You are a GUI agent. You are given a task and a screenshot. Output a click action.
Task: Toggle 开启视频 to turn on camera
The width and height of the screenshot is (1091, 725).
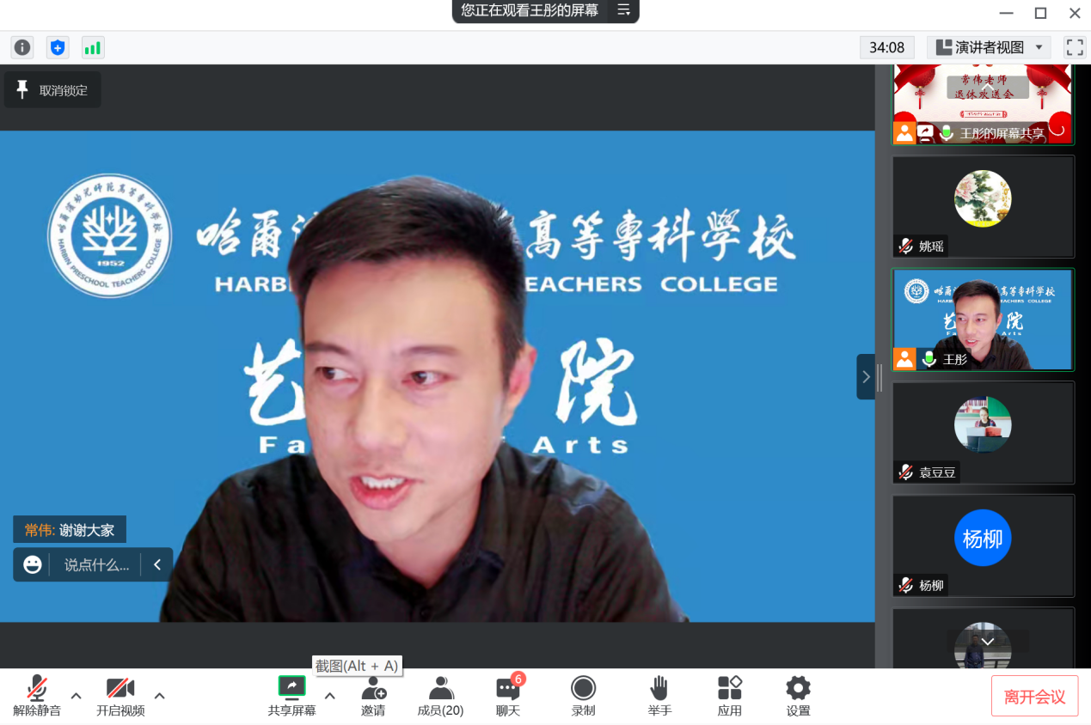coord(120,696)
